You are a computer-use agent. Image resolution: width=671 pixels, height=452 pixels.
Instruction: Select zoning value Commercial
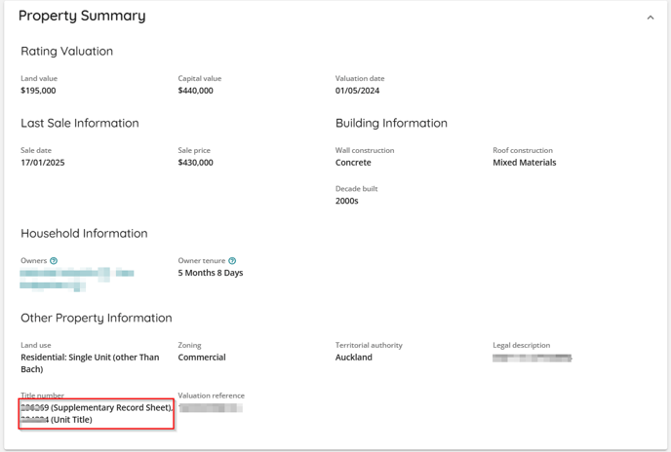pyautogui.click(x=202, y=358)
